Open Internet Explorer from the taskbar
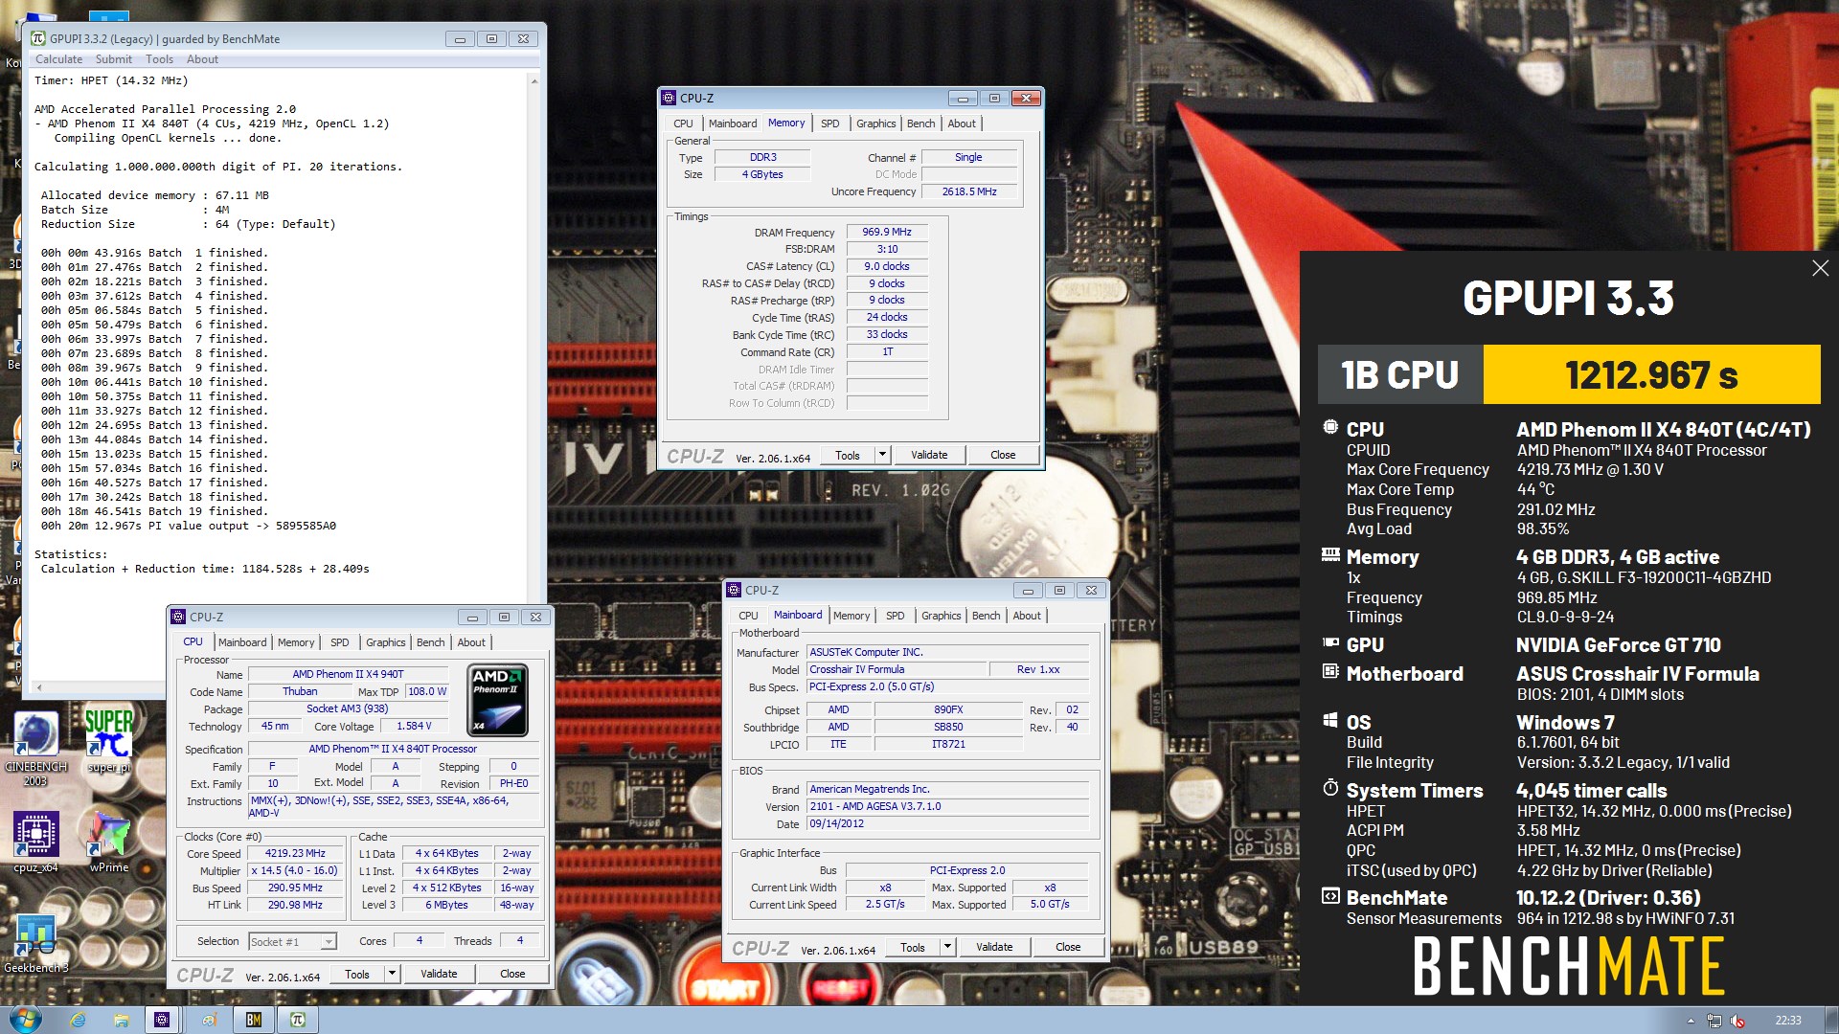 [x=79, y=1021]
